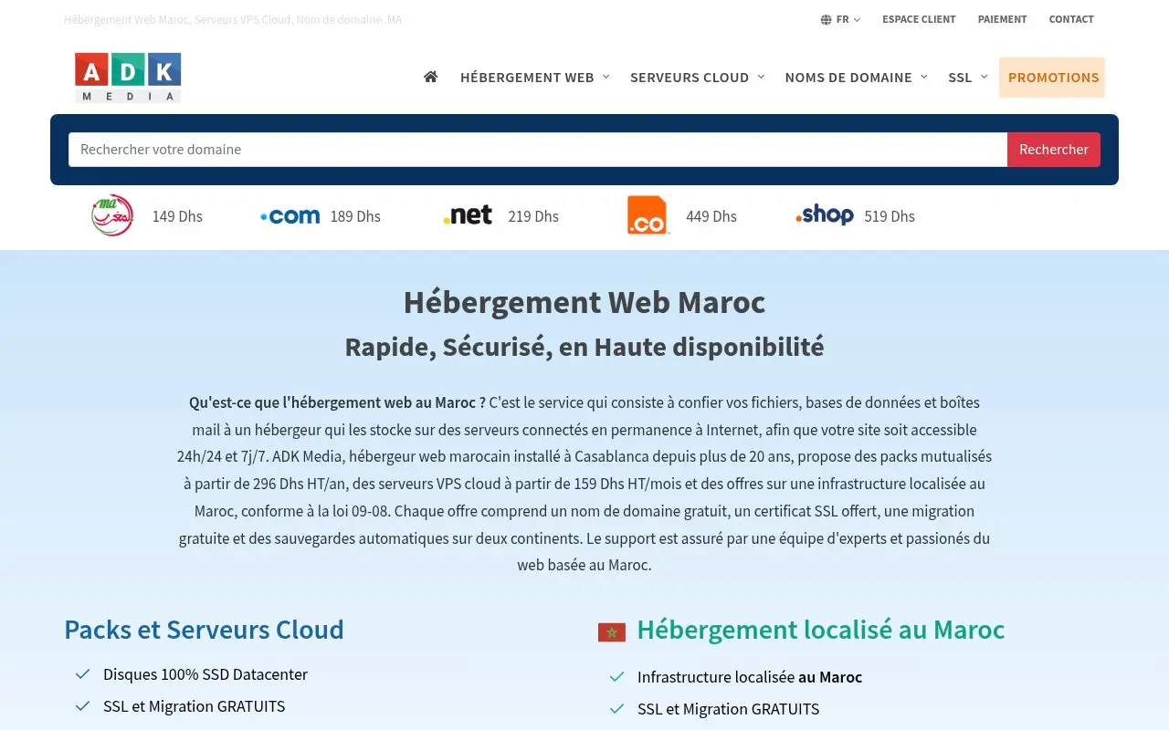Click the ADK Media logo
Viewport: 1169px width, 730px height.
pos(128,78)
